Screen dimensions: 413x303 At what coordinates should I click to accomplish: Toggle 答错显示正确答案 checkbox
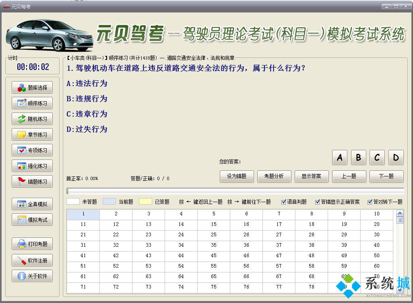(317, 202)
